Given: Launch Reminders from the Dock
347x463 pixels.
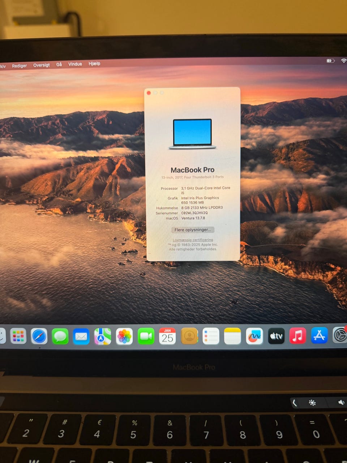Looking at the screenshot, I should pos(211,336).
